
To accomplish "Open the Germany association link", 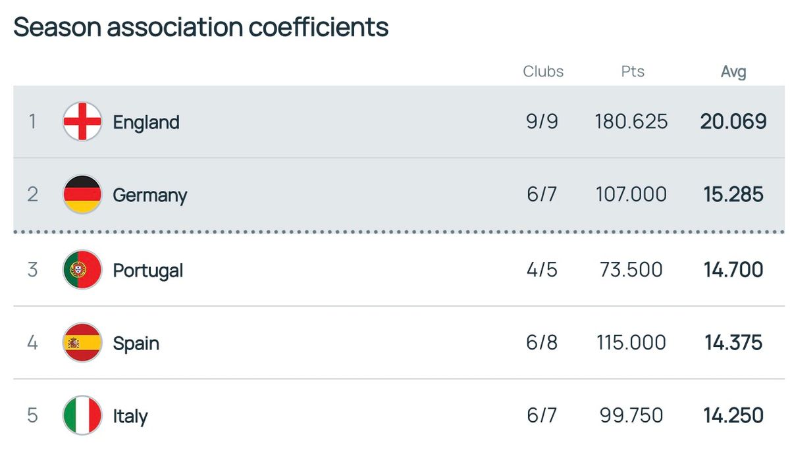I will click(x=150, y=195).
